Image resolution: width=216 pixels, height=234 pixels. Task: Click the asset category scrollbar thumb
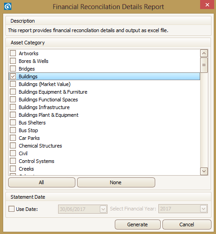[x=204, y=65]
